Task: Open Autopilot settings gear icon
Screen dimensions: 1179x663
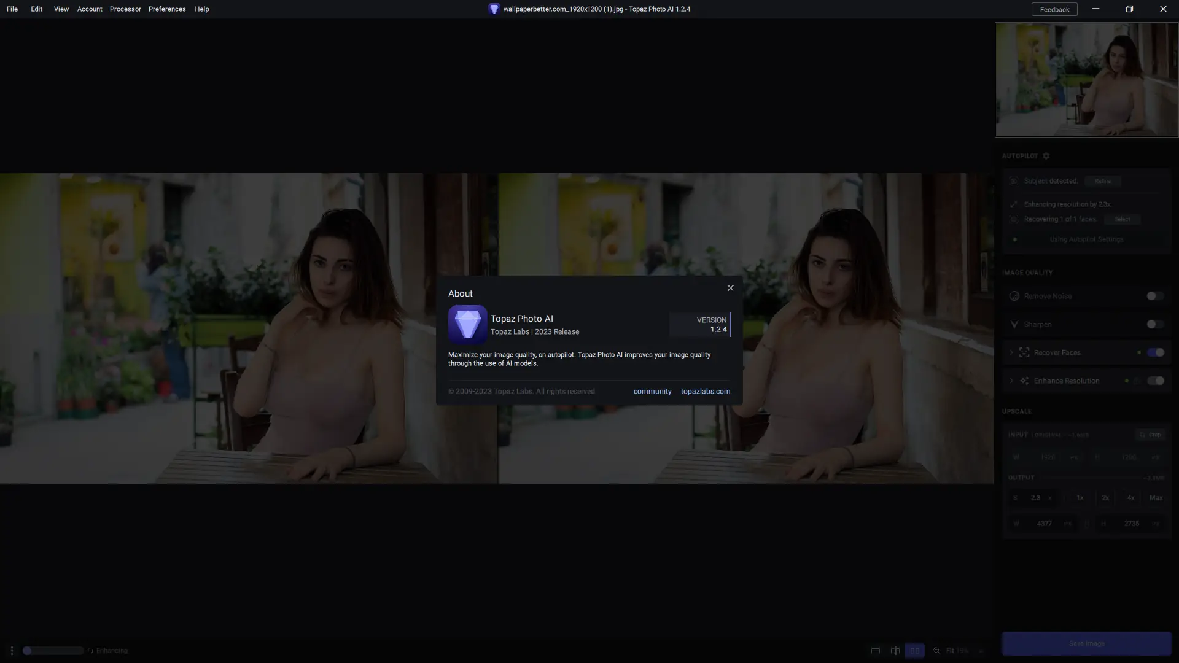Action: tap(1046, 156)
